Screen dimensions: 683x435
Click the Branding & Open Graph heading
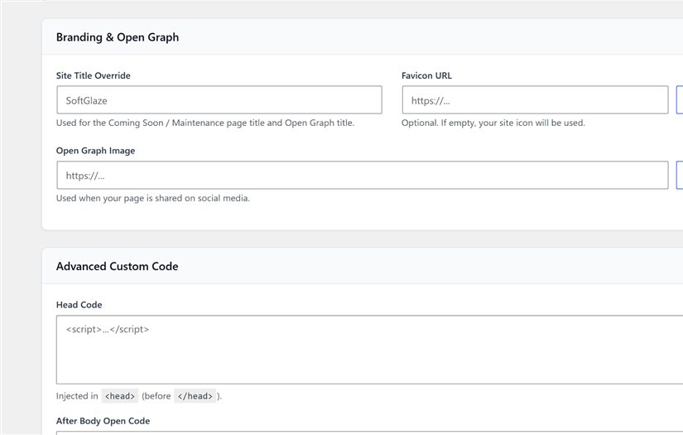point(118,37)
